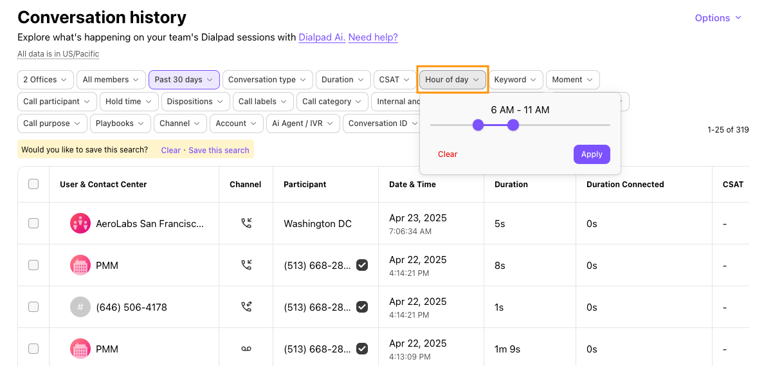The image size is (764, 366).
Task: Click the outbound call icon in the (646) 506-4178 row
Action: click(x=246, y=307)
